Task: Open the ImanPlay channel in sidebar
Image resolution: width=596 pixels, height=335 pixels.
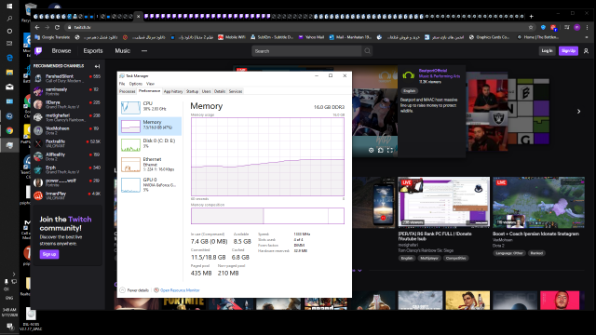Action: click(67, 195)
